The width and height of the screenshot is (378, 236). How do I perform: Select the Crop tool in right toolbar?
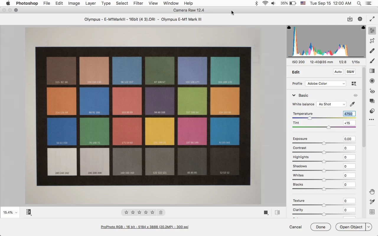[x=372, y=41]
